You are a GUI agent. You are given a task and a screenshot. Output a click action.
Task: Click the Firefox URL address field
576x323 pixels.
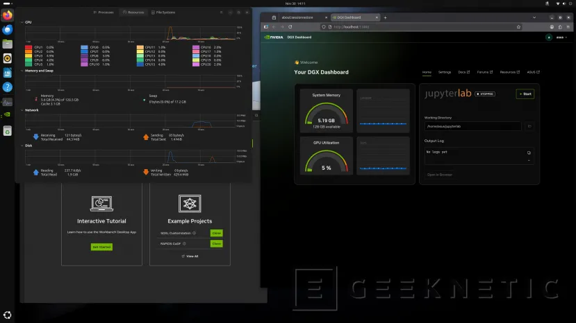[420, 27]
